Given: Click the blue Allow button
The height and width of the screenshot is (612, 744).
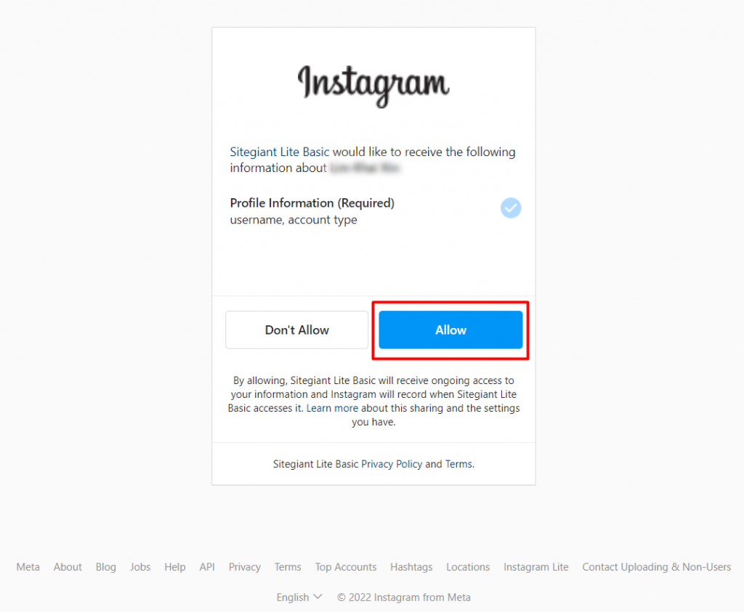Looking at the screenshot, I should click(x=450, y=330).
